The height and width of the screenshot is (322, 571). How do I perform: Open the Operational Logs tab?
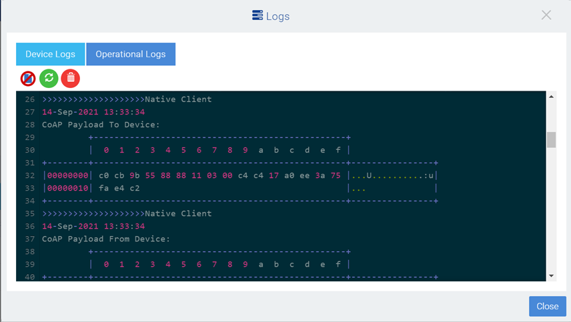click(131, 54)
